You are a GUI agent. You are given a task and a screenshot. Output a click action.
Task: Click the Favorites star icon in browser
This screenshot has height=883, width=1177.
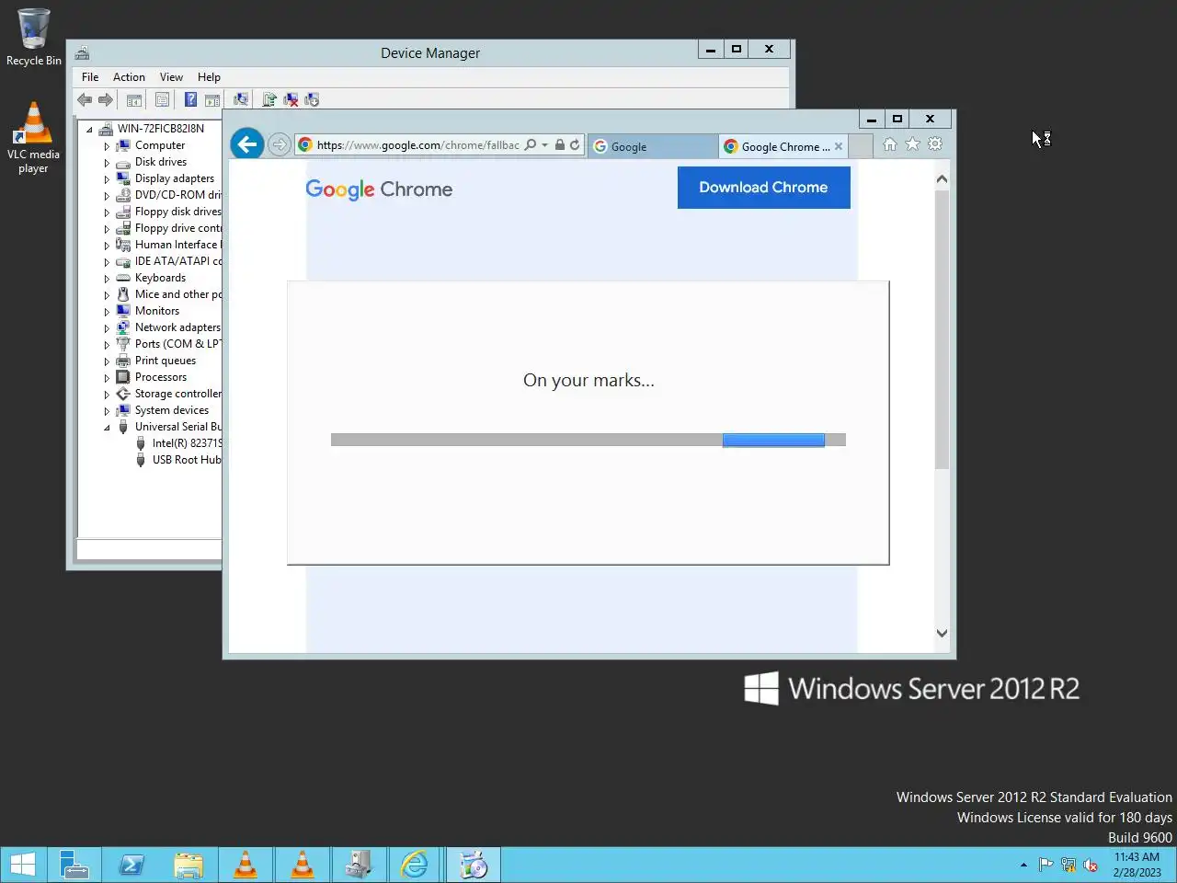click(x=912, y=144)
